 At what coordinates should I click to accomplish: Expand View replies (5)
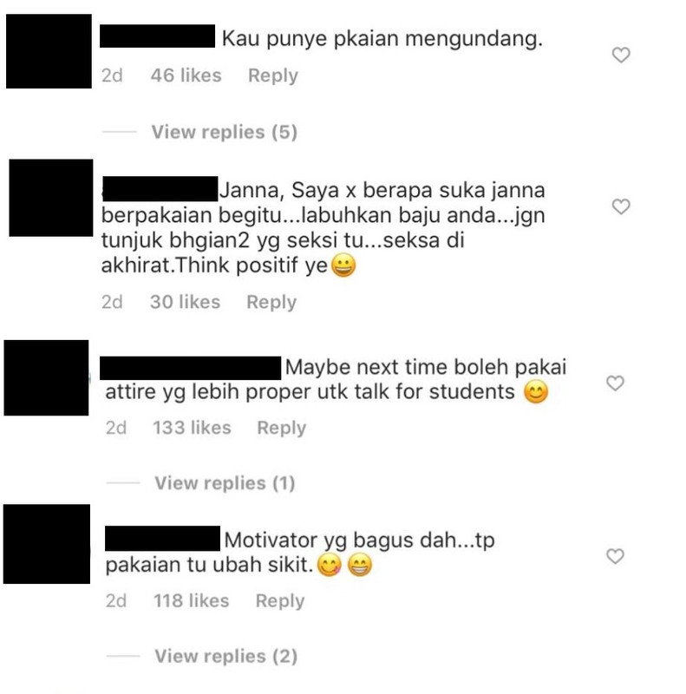click(x=225, y=132)
